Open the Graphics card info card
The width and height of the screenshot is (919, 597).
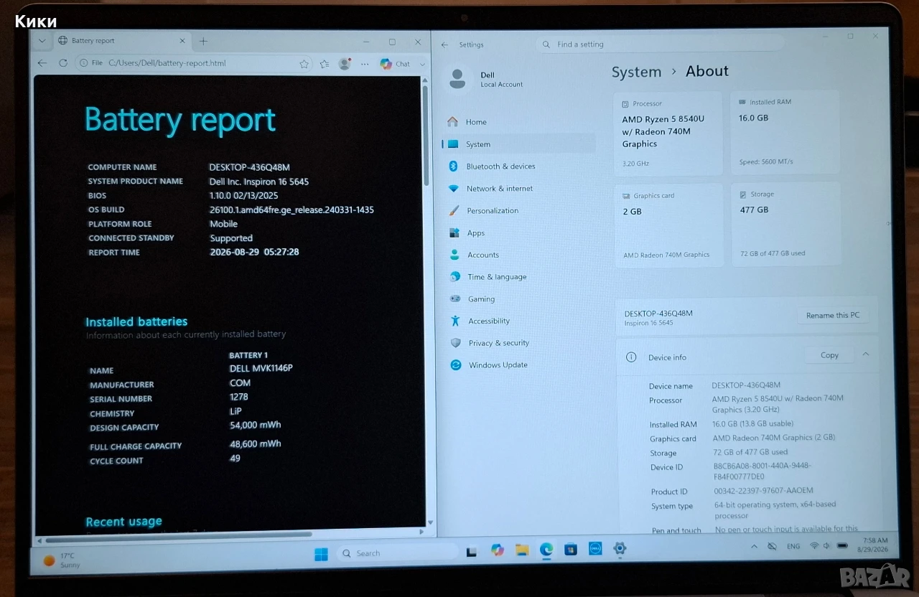[x=669, y=226]
